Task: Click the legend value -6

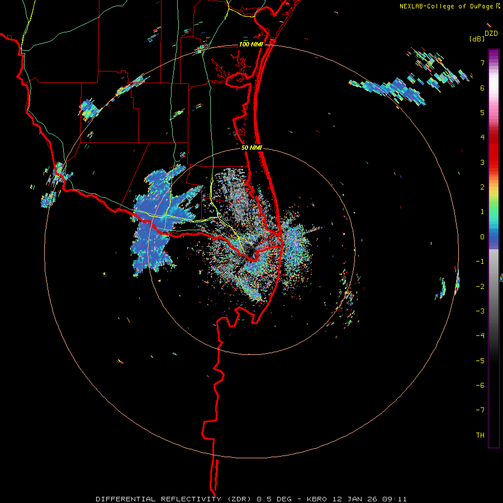Action: coord(480,386)
